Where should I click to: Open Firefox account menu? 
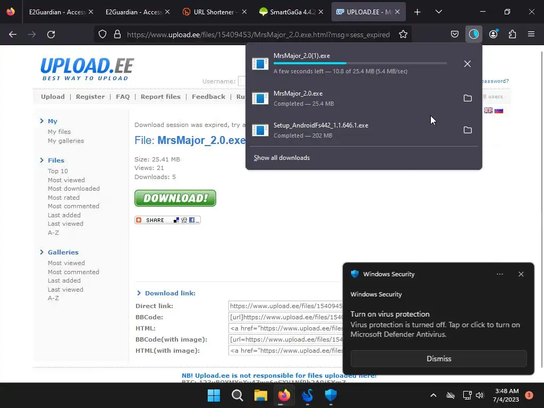(x=493, y=35)
